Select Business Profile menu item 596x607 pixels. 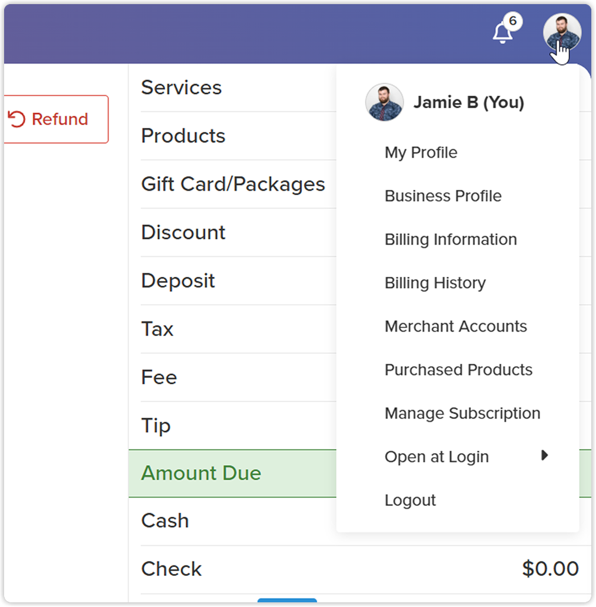click(x=443, y=196)
